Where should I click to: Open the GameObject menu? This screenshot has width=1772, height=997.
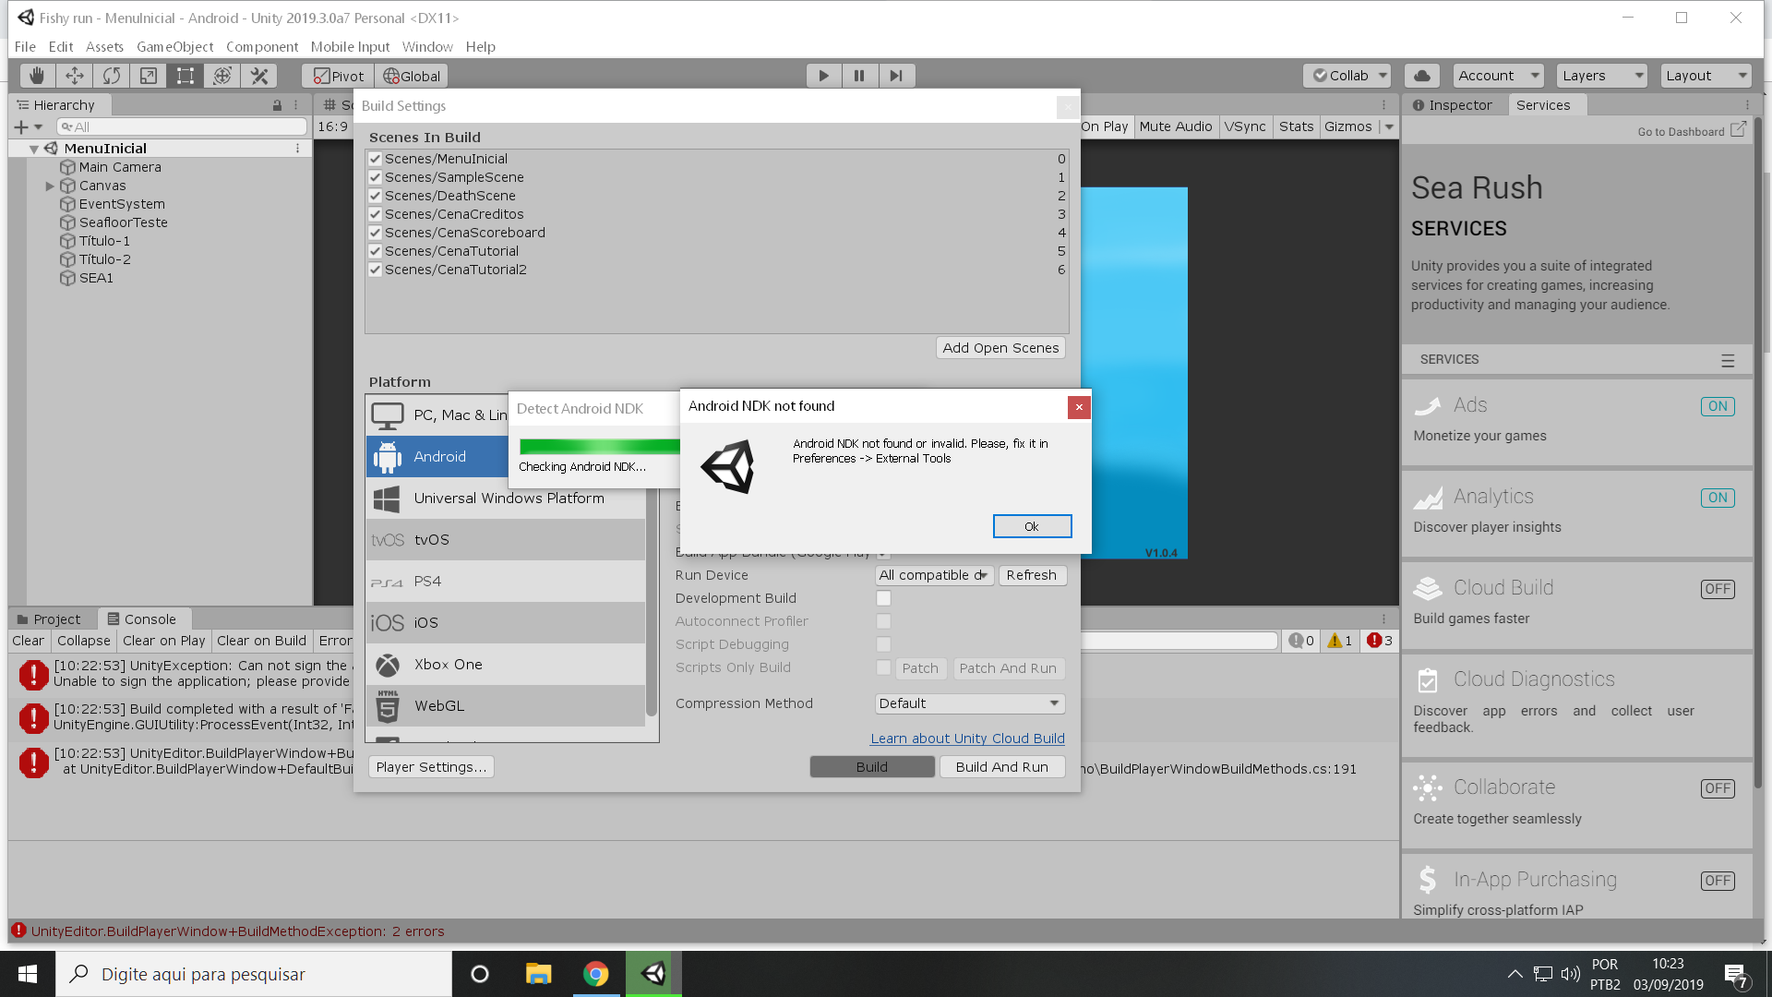(174, 47)
